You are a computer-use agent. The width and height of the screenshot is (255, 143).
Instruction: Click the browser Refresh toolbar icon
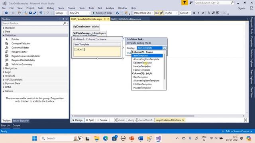[x=118, y=13]
